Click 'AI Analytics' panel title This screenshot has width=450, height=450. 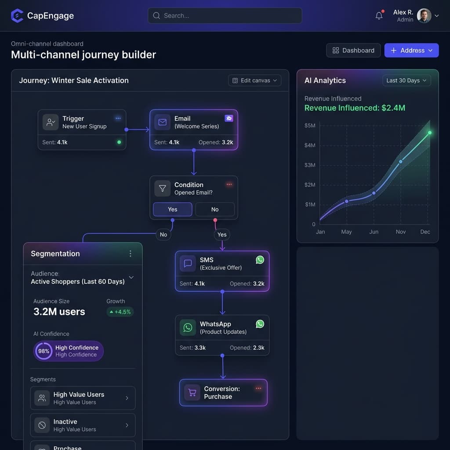(x=325, y=81)
